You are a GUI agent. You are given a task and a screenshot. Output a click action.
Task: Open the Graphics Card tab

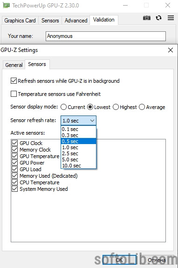[20, 21]
